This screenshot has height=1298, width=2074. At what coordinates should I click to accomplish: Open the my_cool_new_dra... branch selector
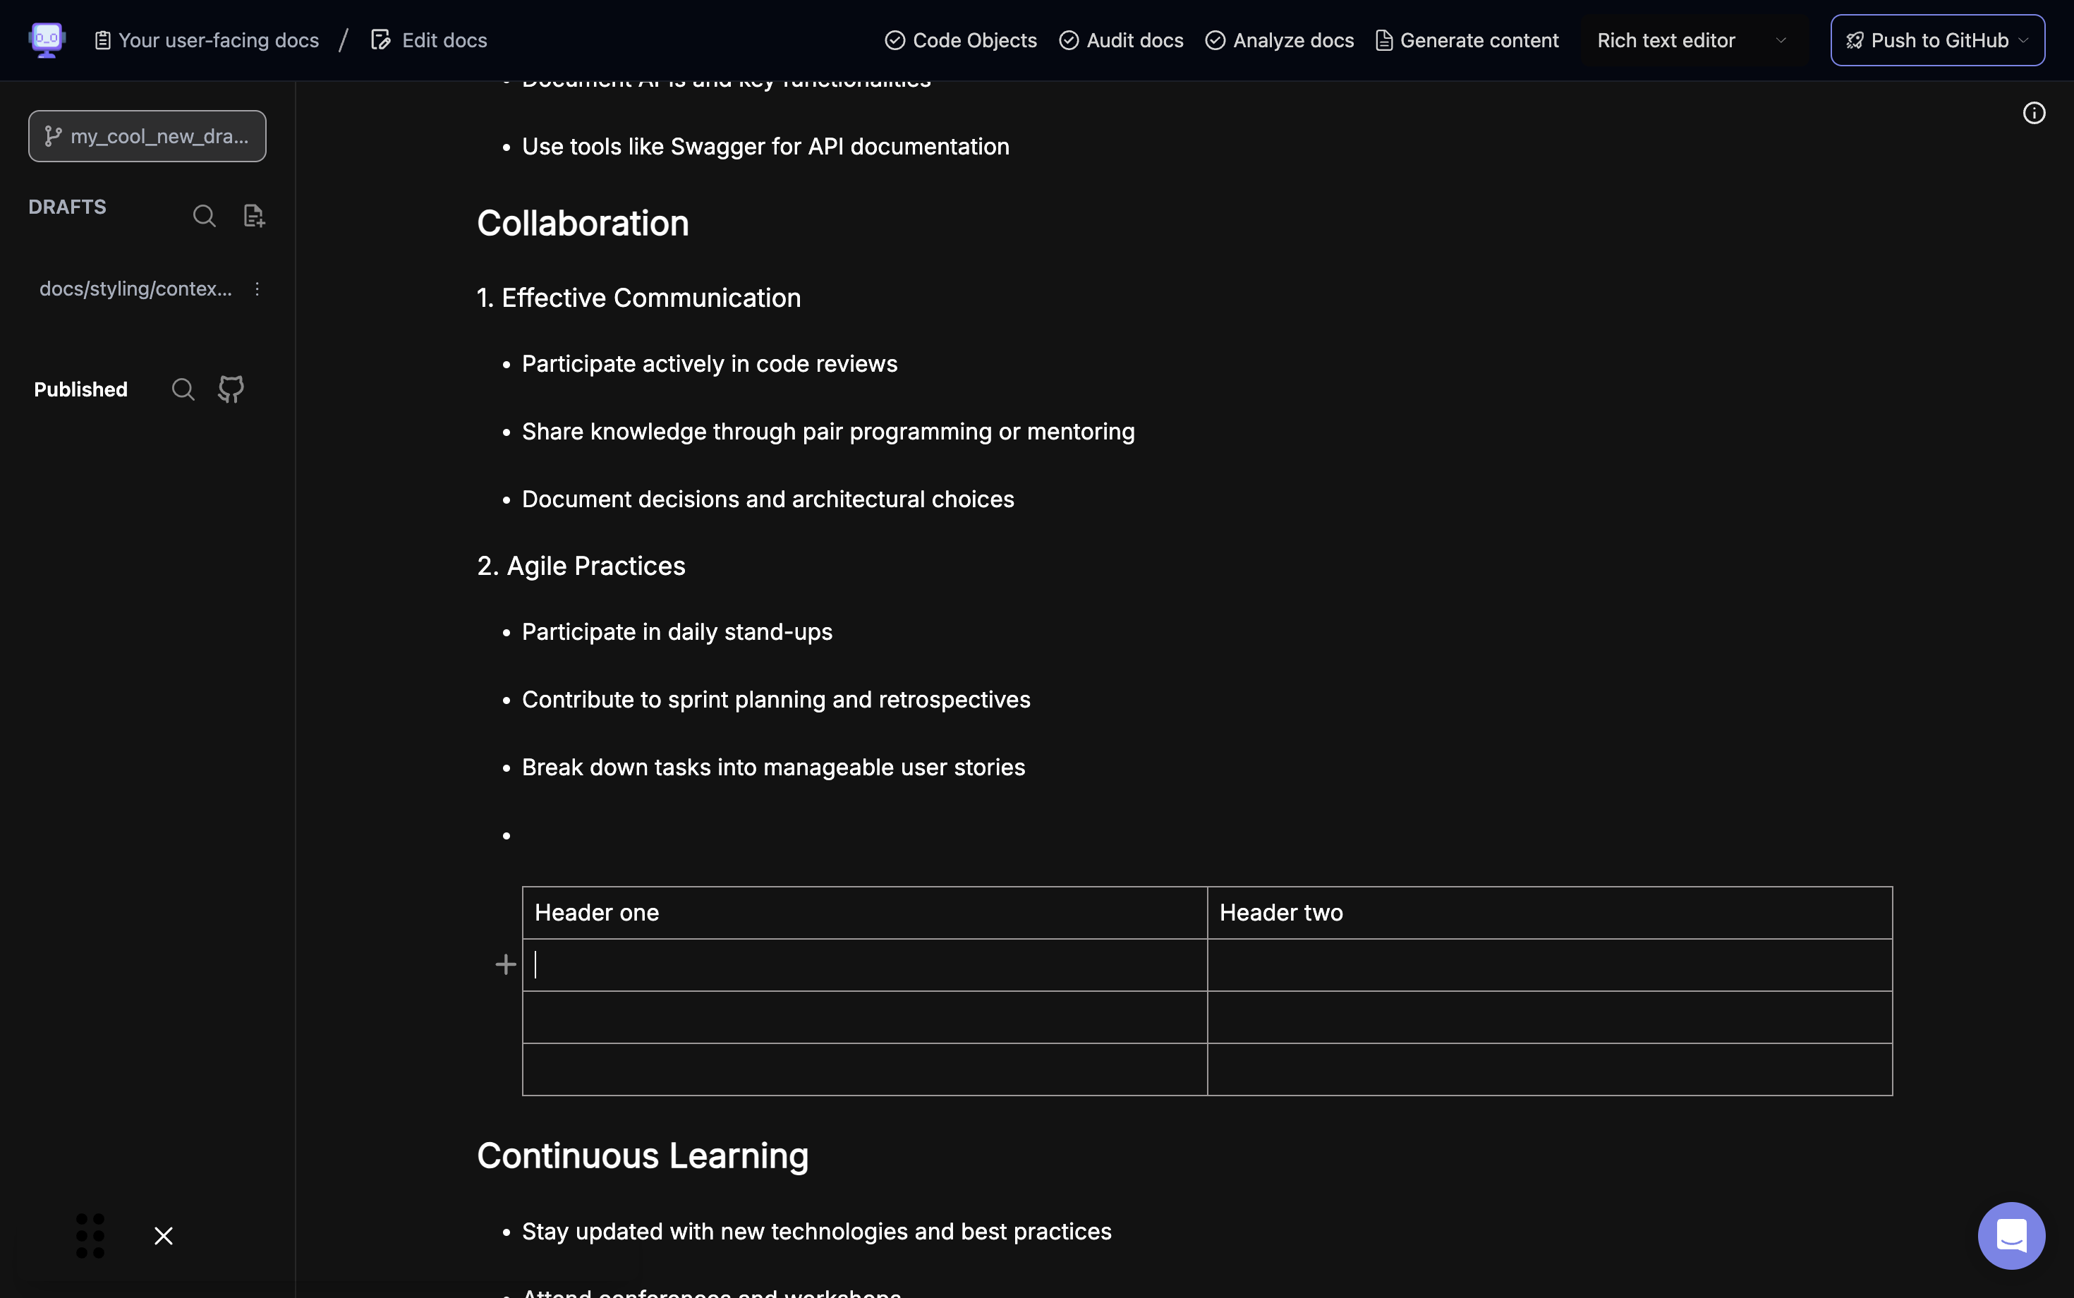click(147, 136)
